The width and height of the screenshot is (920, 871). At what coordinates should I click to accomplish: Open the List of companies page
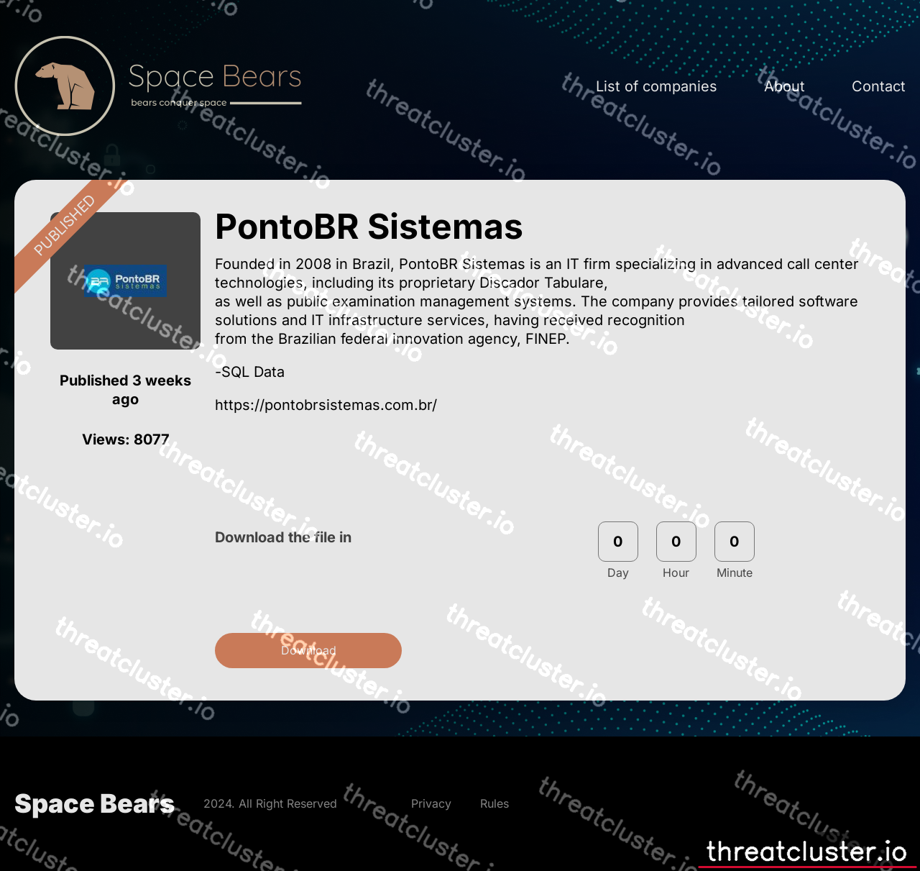656,86
